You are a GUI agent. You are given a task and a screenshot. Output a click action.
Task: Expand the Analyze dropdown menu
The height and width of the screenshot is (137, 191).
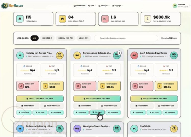[104, 6]
